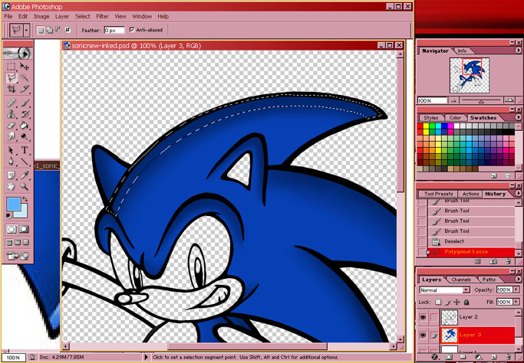Hide Layer 3 using eye icon
The image size is (524, 363).
coord(423,335)
